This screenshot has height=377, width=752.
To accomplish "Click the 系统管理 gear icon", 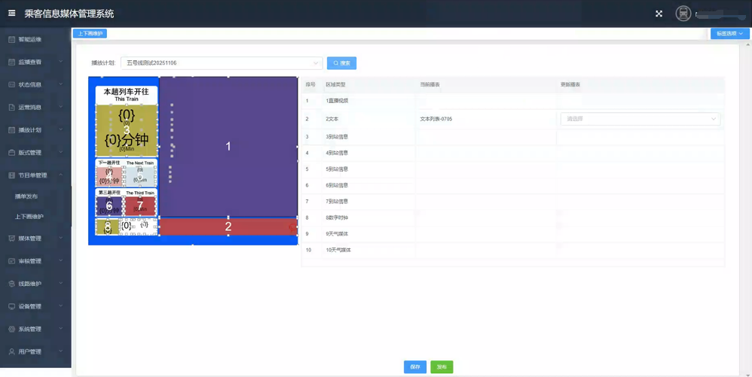I will pos(11,329).
